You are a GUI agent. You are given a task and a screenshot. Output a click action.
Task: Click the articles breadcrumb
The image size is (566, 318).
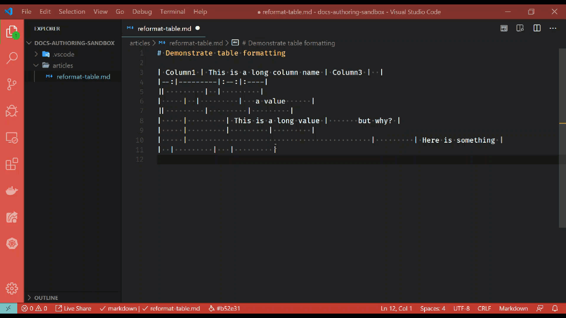[x=140, y=43]
